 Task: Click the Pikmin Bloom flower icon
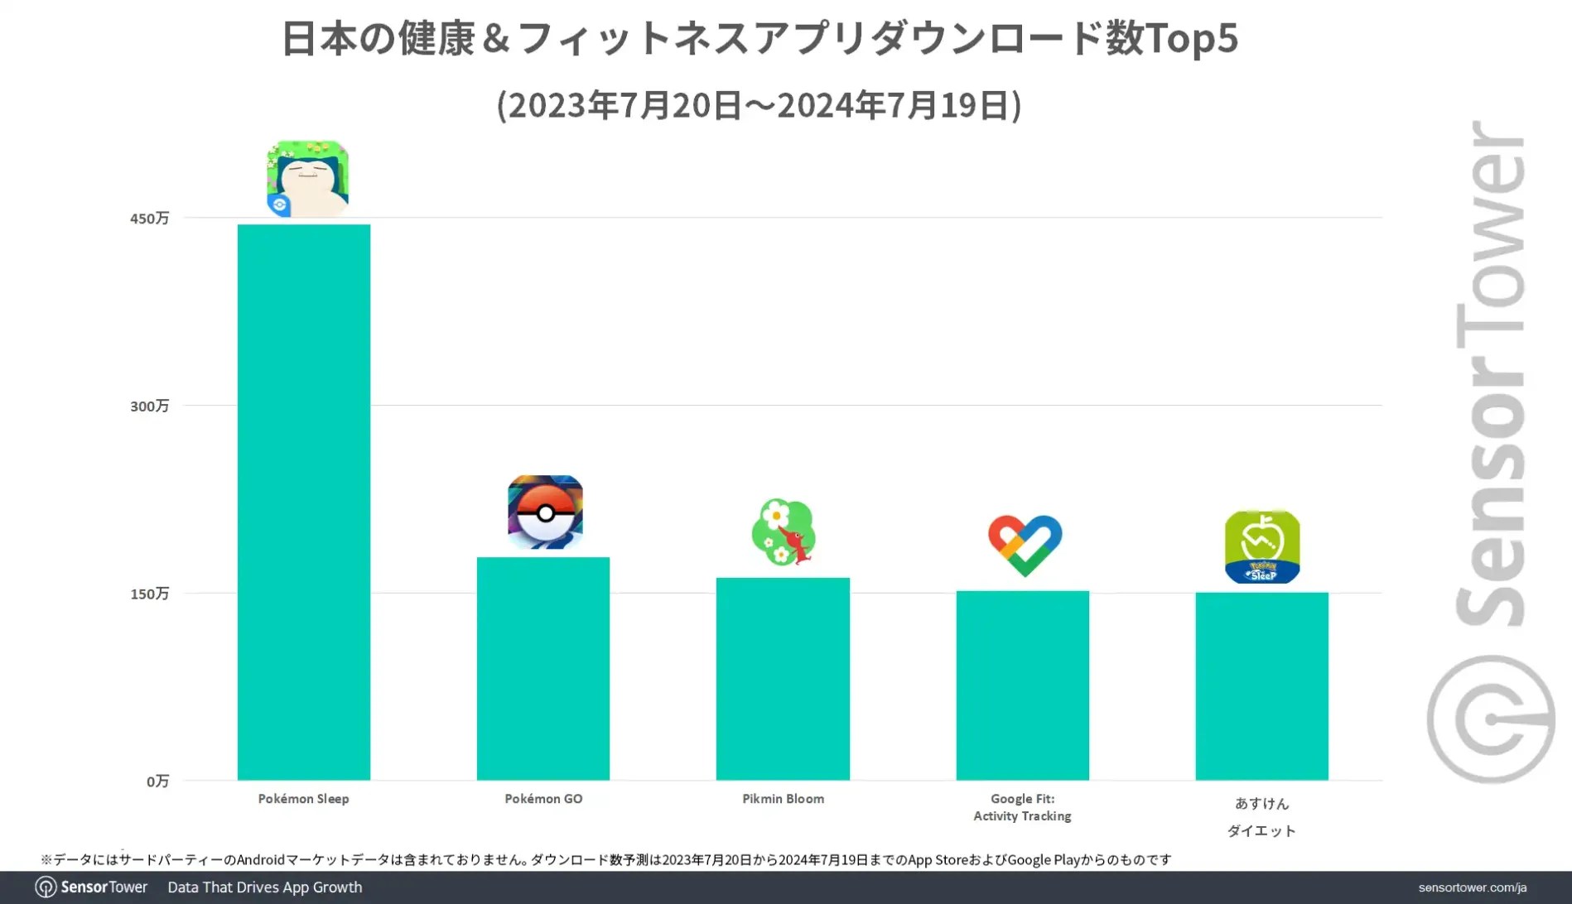[x=784, y=532]
